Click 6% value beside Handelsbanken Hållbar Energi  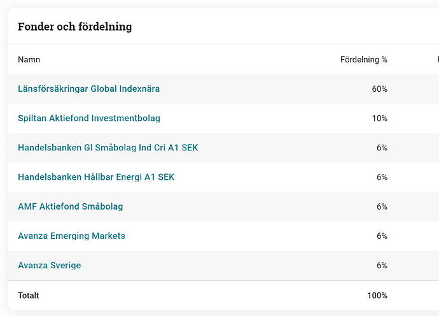[x=382, y=177]
